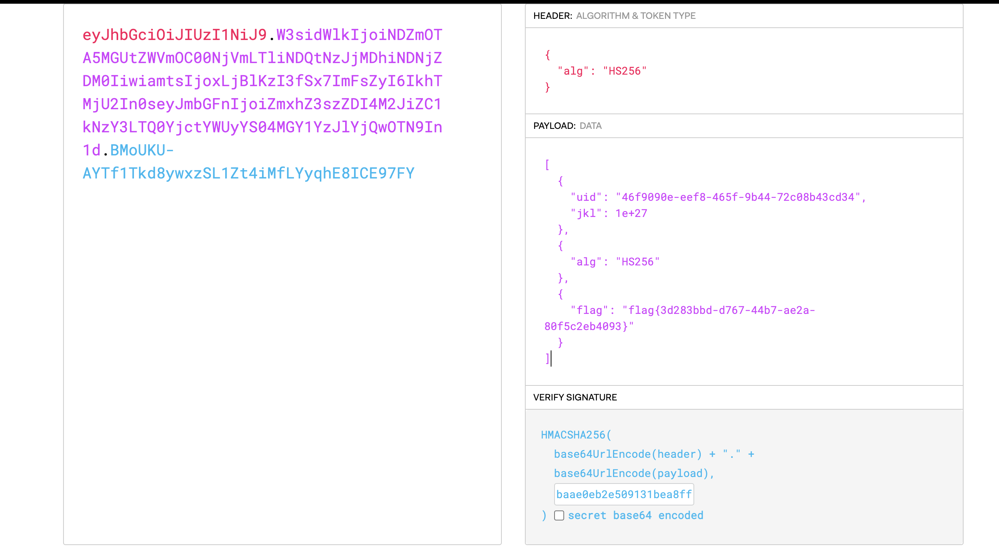Click the VERIFY SIGNATURE section heading

[x=575, y=397]
